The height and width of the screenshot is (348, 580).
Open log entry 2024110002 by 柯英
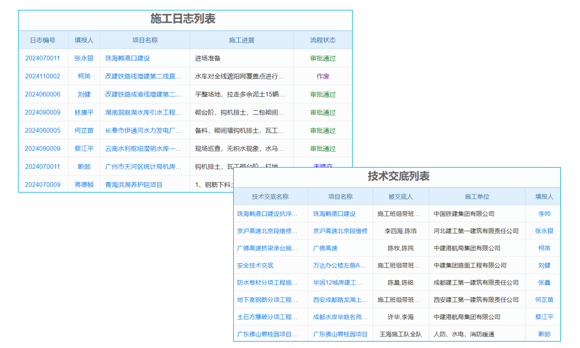click(42, 76)
